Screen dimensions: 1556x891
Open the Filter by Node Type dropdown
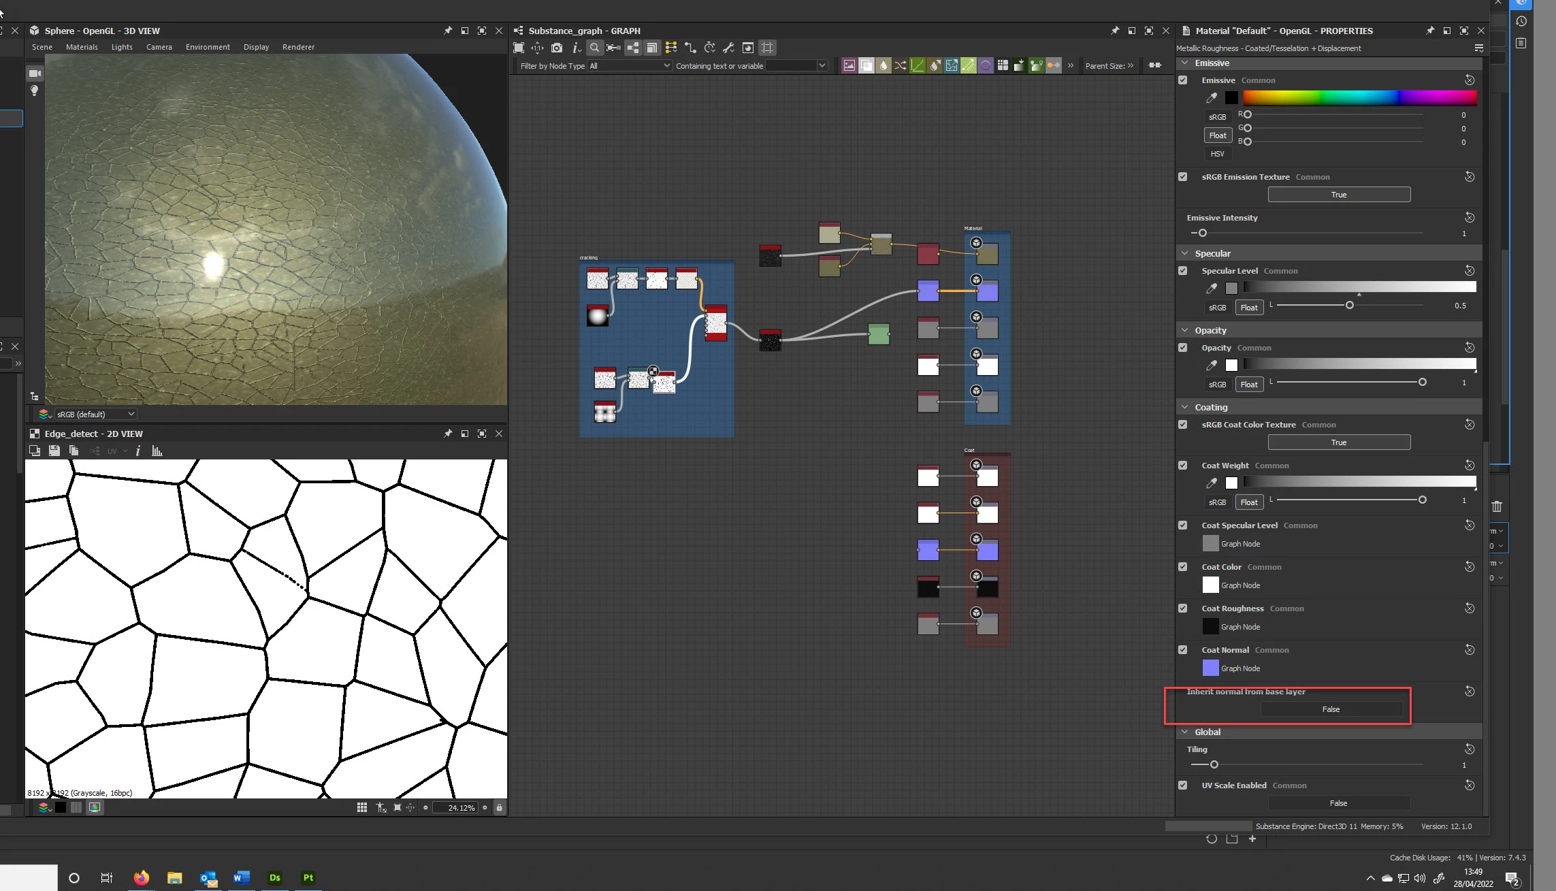point(630,66)
